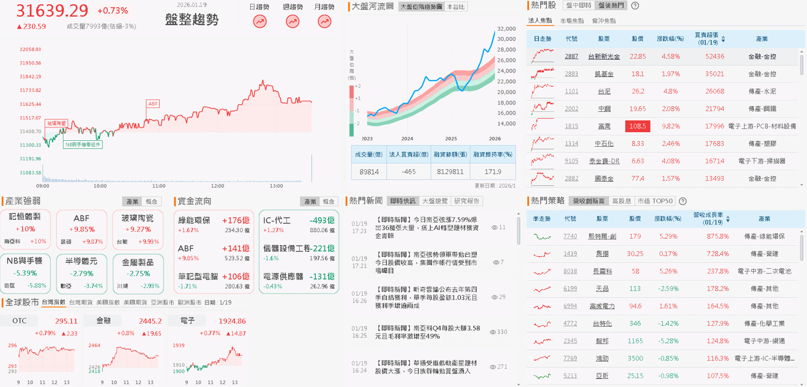807x387 pixels.
Task: Select 美國指數 in 全球股市
Action: click(x=108, y=303)
